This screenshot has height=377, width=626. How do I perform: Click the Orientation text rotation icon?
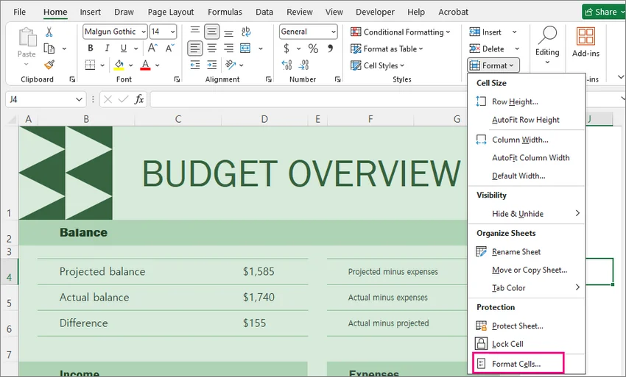(231, 65)
